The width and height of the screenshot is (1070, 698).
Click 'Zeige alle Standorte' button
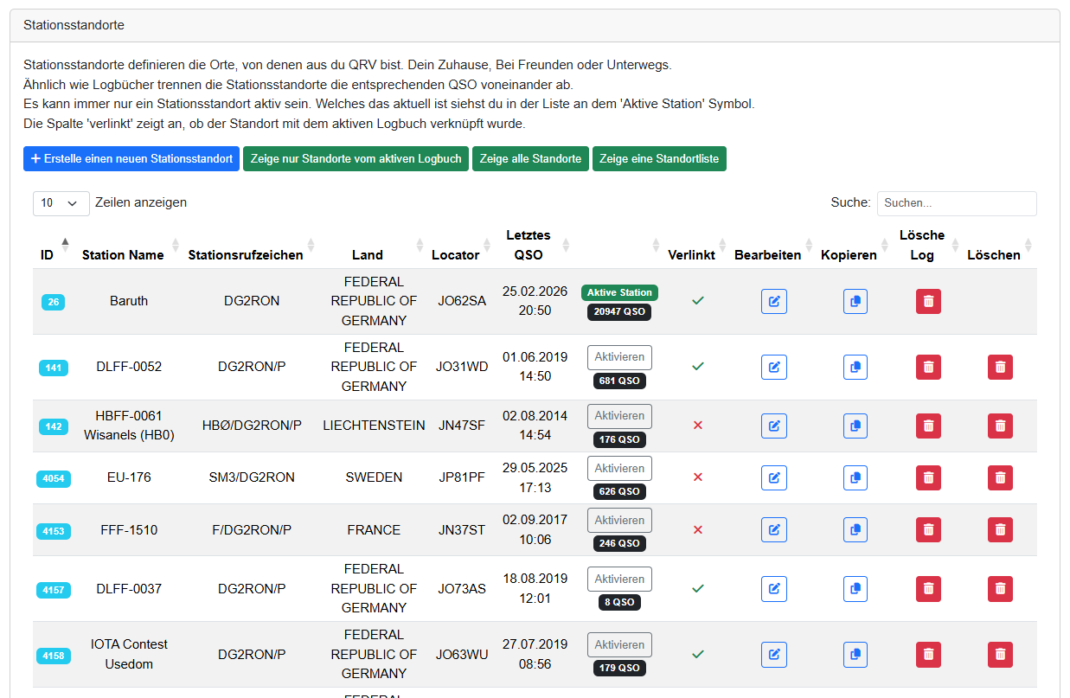point(530,159)
